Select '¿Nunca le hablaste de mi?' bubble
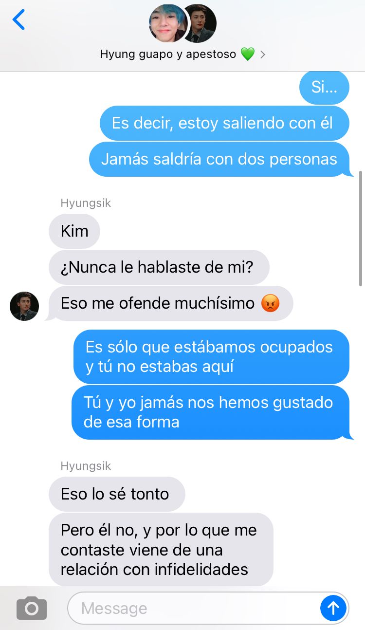This screenshot has width=365, height=630. click(x=159, y=267)
